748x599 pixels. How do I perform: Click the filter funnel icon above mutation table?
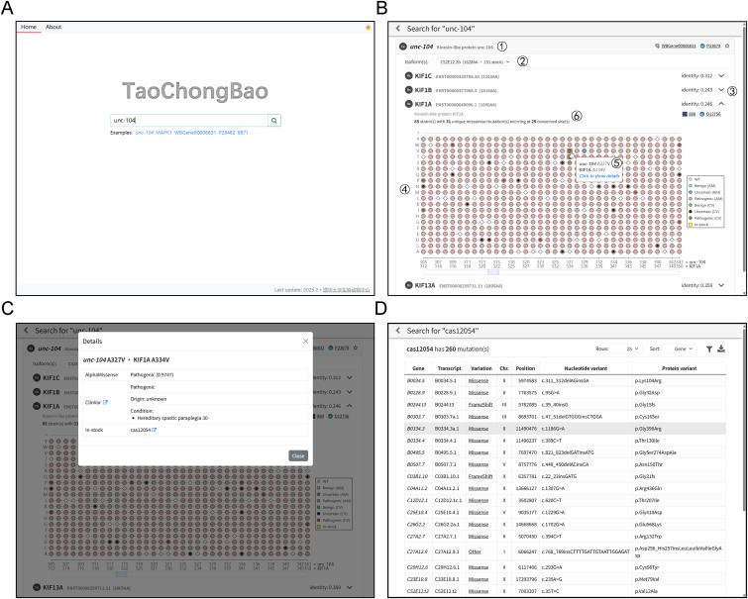tap(709, 349)
